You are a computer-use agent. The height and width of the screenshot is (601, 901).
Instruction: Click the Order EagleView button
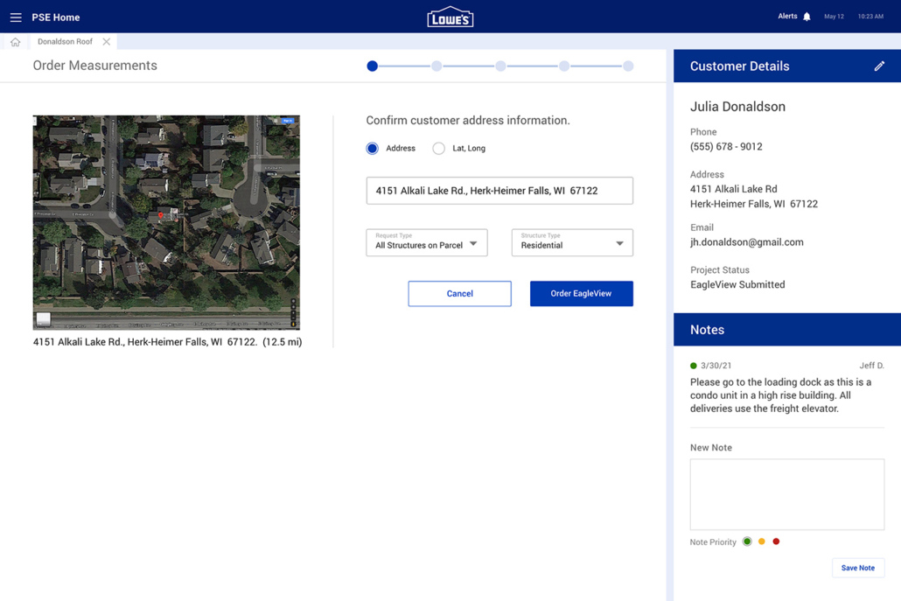(582, 294)
